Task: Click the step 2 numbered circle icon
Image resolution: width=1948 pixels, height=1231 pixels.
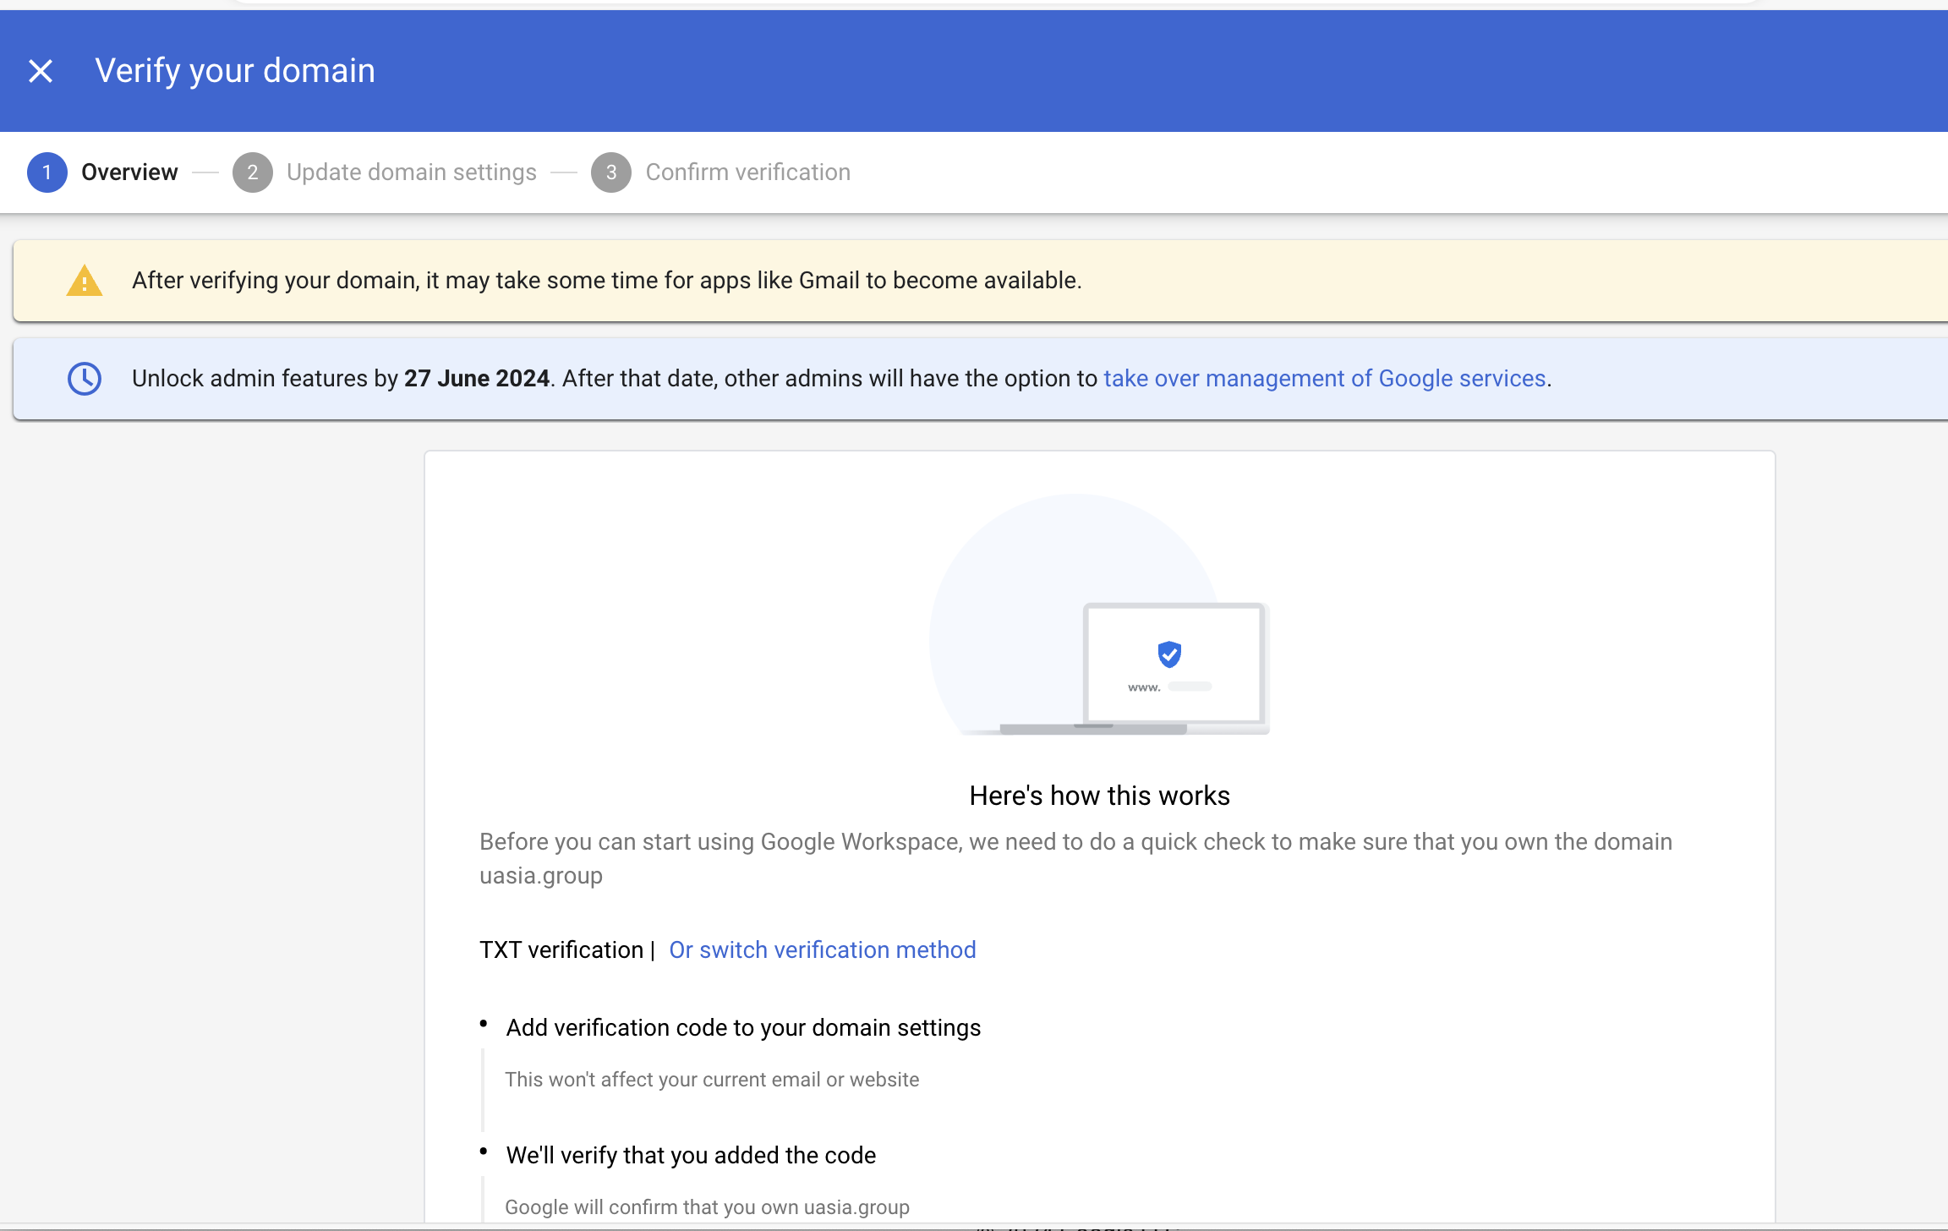Action: coord(253,172)
